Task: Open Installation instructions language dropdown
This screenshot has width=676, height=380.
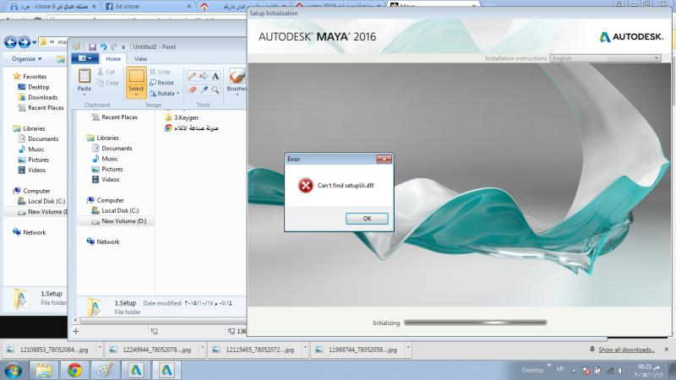Action: [605, 58]
